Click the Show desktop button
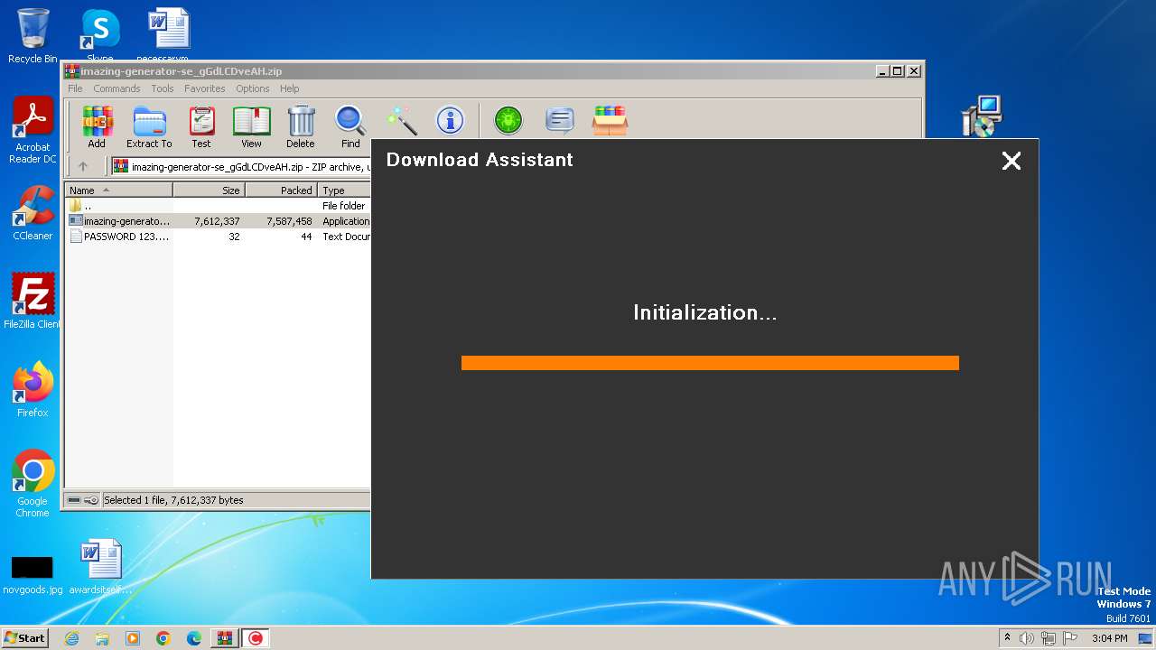Screen dimensions: 1156x650 point(1146,638)
